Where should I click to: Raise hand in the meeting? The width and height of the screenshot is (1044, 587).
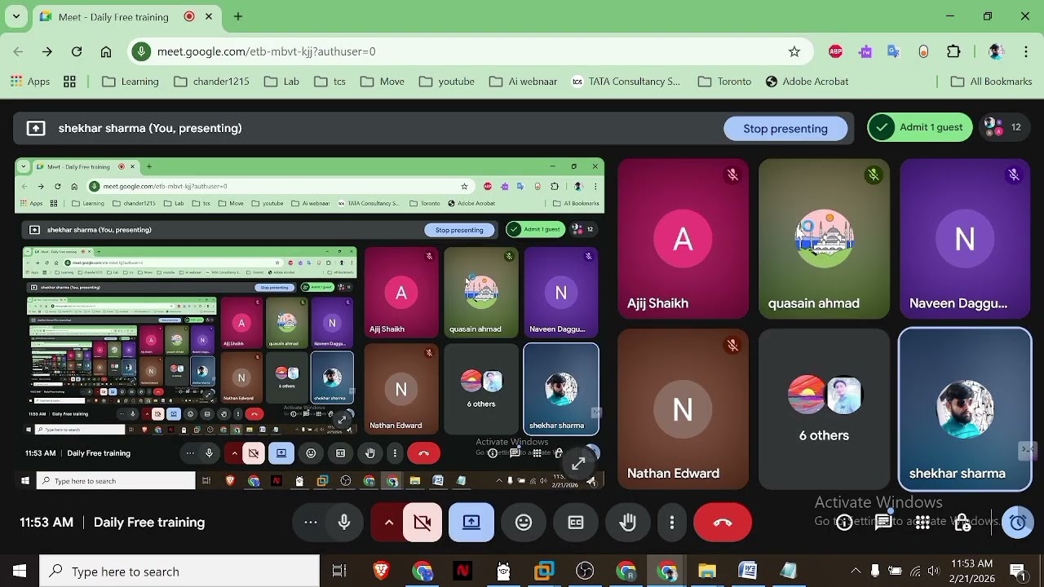point(628,523)
